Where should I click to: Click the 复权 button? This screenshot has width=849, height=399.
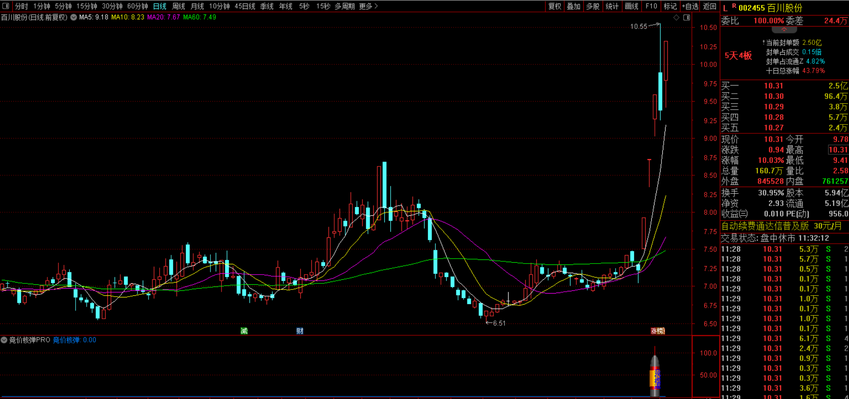555,6
